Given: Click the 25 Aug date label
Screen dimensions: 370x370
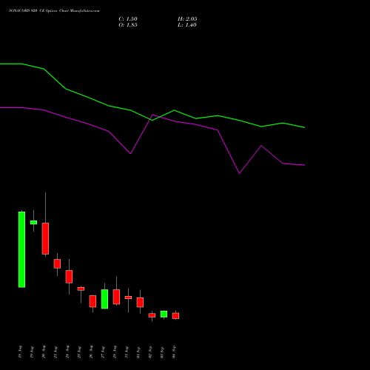Looking at the screenshot, I should coord(79,351).
